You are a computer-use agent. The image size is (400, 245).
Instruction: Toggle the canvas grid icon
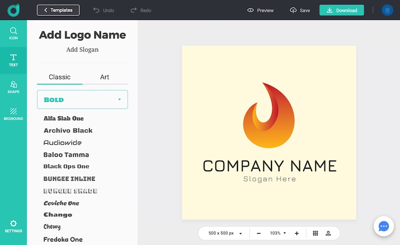[x=315, y=233]
